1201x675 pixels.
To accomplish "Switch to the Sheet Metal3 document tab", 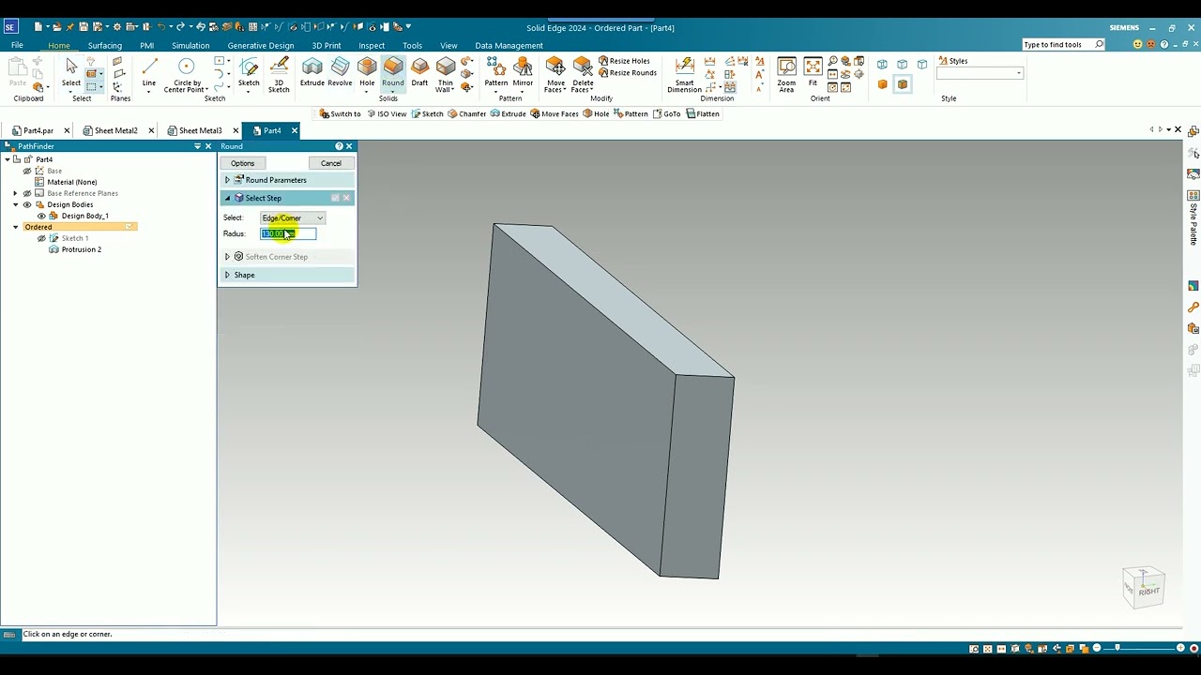I will click(x=200, y=130).
